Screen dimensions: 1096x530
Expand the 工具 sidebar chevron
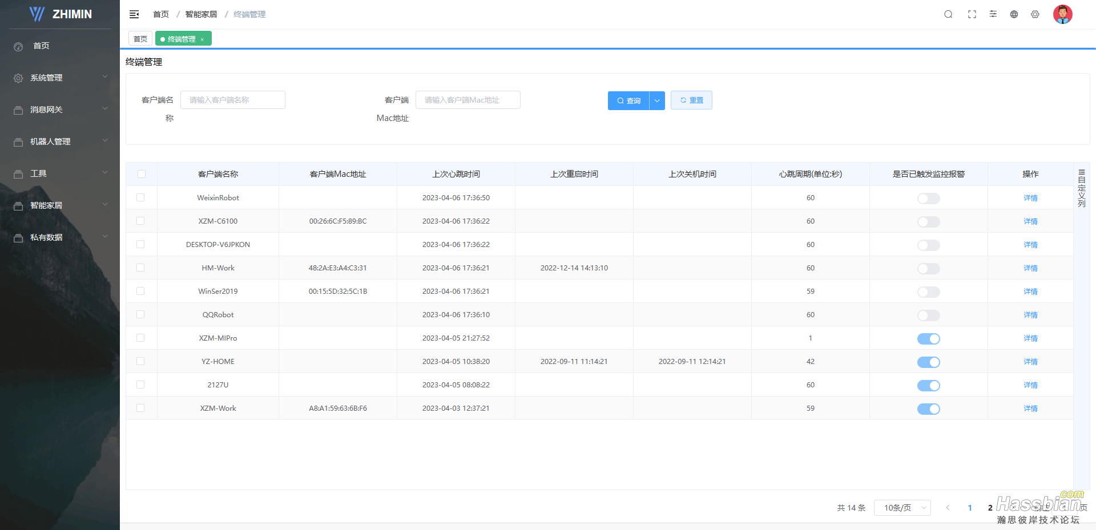tap(105, 172)
